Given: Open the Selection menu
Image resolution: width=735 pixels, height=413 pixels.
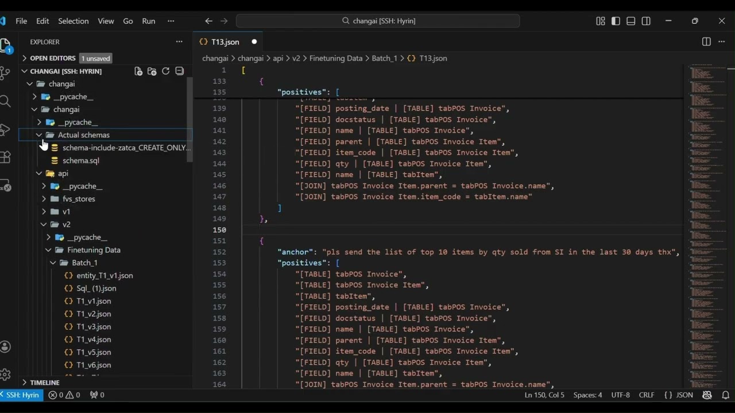Looking at the screenshot, I should 73,21.
